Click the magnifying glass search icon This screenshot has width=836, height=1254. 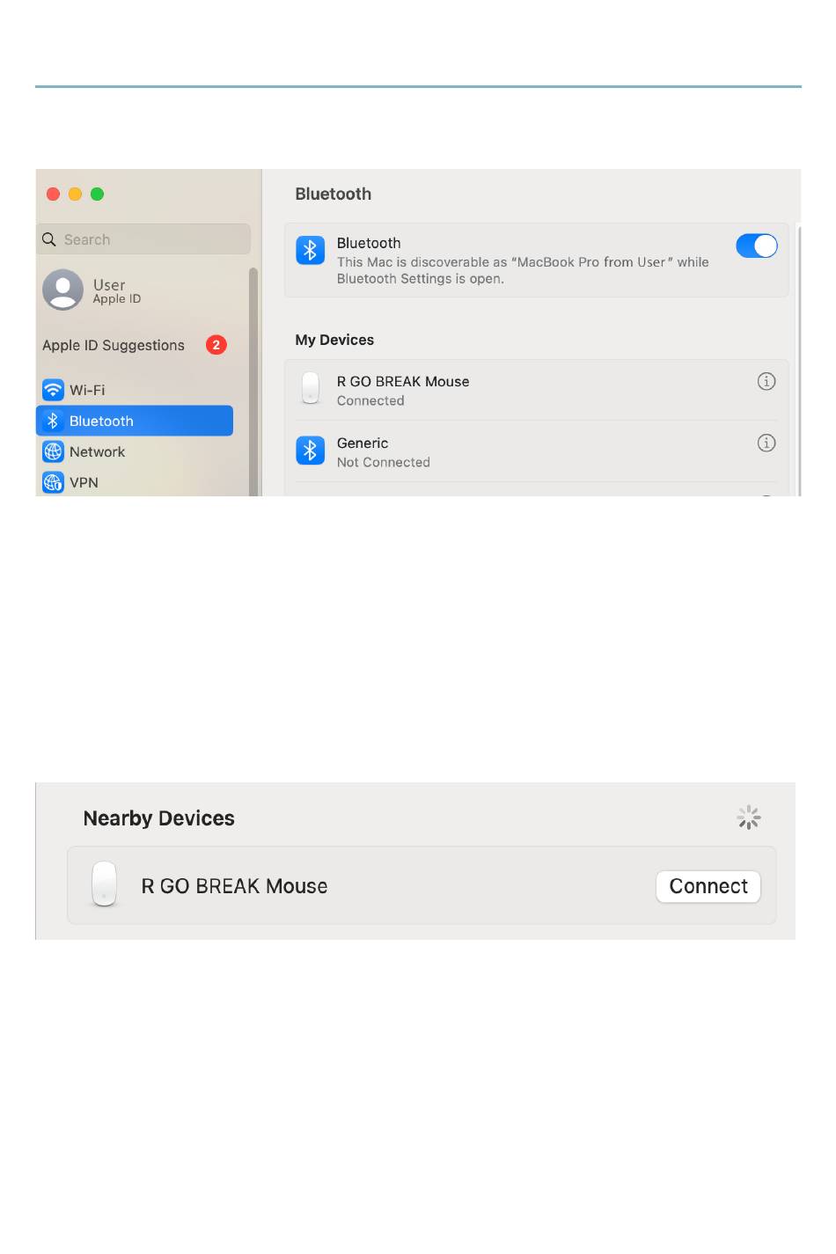[x=49, y=239]
